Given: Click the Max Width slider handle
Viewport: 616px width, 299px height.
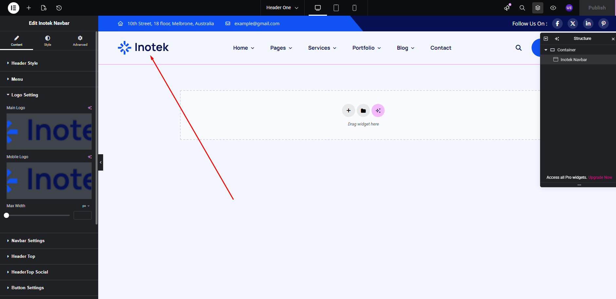Looking at the screenshot, I should (x=7, y=215).
